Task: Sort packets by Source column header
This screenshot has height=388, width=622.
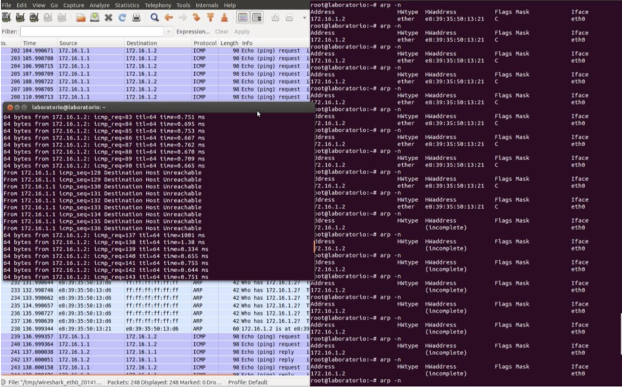Action: 91,43
